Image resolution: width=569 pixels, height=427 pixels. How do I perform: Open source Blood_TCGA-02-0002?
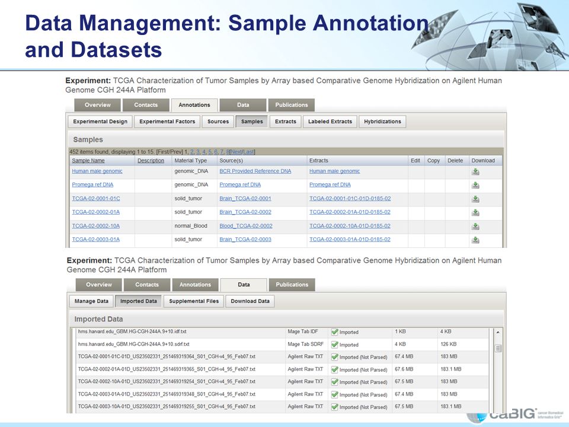[x=246, y=226]
